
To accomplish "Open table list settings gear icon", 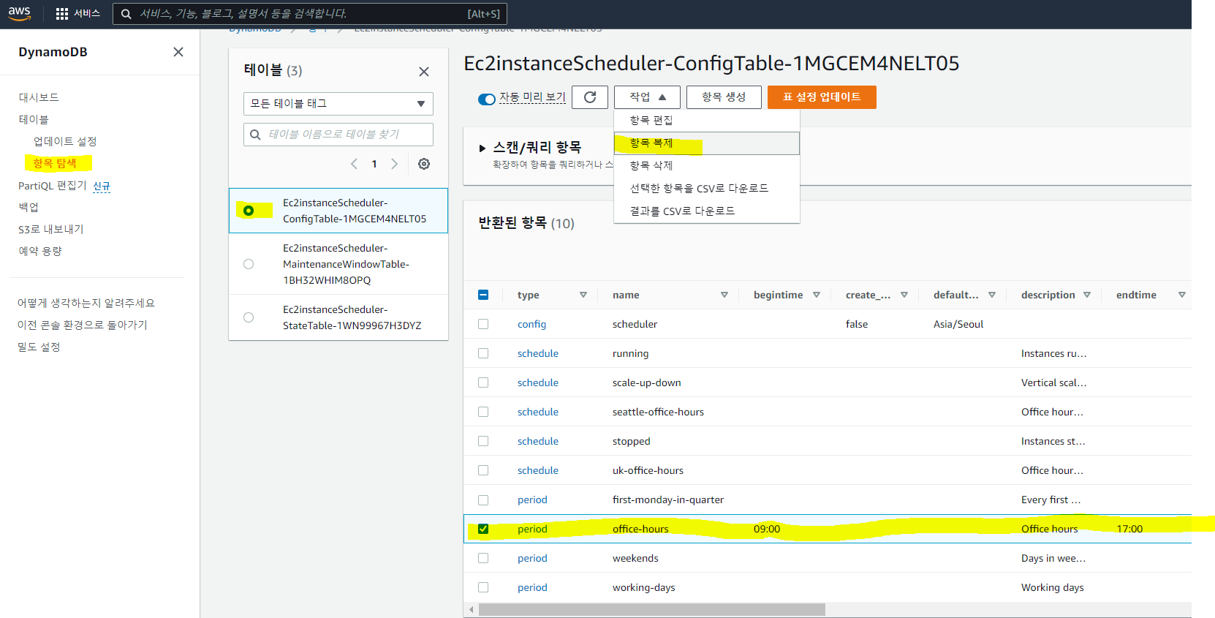I will pos(424,164).
